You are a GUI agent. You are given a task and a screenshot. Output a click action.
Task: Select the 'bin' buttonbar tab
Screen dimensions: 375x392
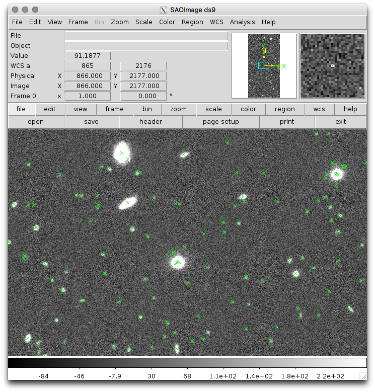pos(147,109)
